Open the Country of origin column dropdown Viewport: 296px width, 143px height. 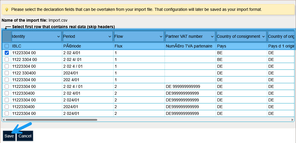[x=281, y=36]
